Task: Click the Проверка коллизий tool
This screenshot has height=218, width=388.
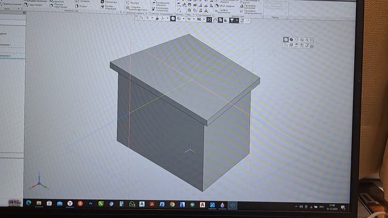Action: [x=249, y=7]
